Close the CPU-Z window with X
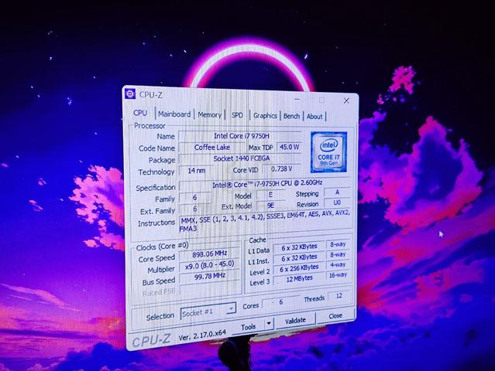This screenshot has width=495, height=371. click(346, 100)
